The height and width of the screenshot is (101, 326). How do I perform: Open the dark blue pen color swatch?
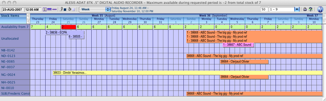[x=65, y=10]
